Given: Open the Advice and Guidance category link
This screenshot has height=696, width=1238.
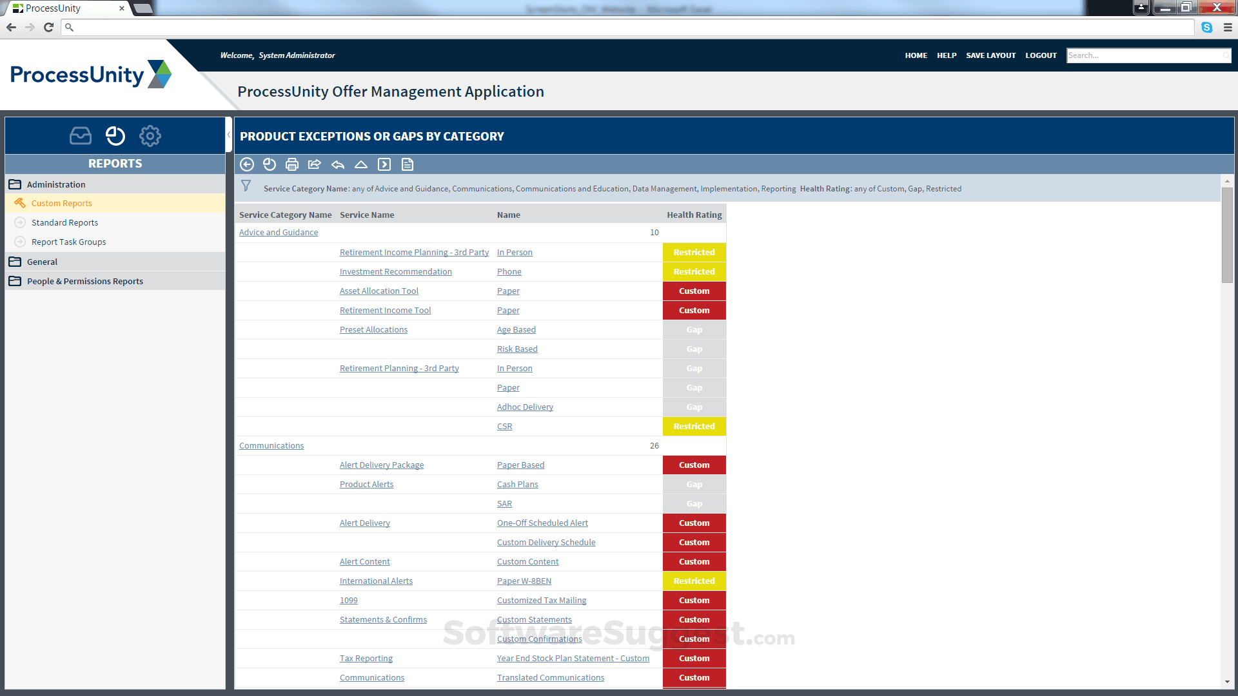Looking at the screenshot, I should pos(279,232).
